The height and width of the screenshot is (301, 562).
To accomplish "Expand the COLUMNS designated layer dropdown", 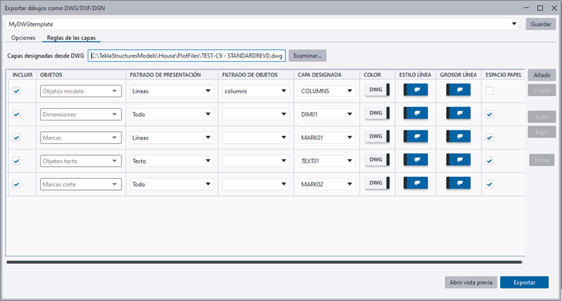I will [x=325, y=91].
